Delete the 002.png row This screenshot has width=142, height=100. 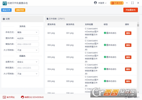(128, 45)
